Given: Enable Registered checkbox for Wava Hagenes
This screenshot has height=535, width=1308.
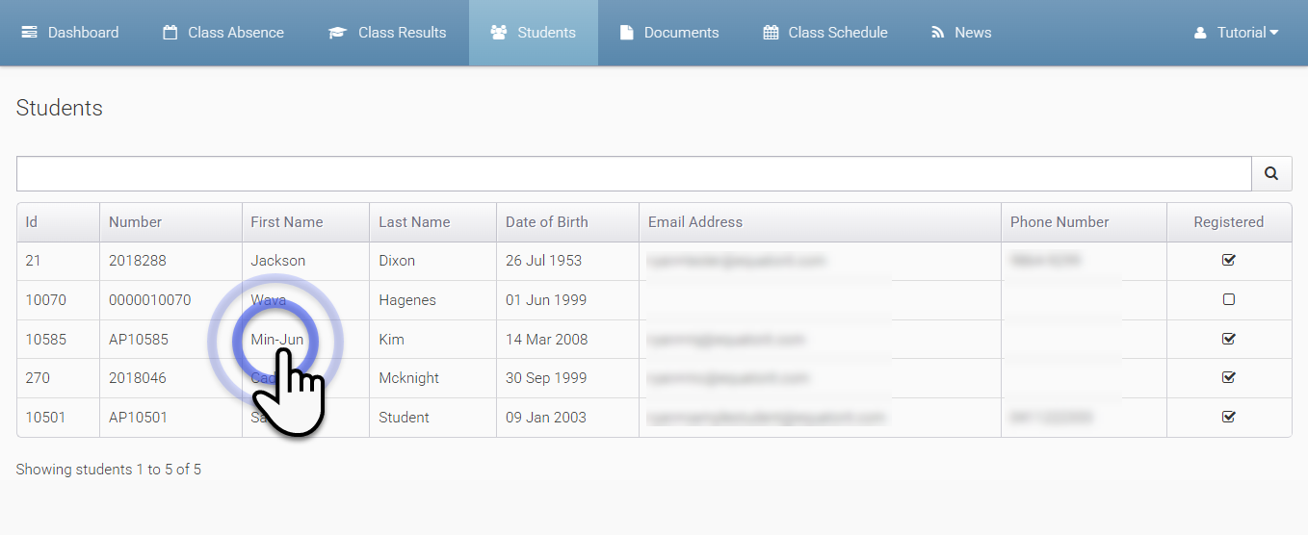Looking at the screenshot, I should coord(1228,299).
